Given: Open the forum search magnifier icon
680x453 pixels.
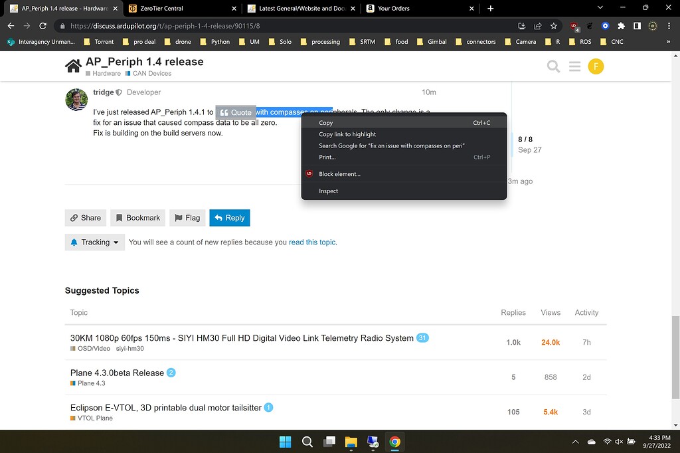Looking at the screenshot, I should click(553, 66).
